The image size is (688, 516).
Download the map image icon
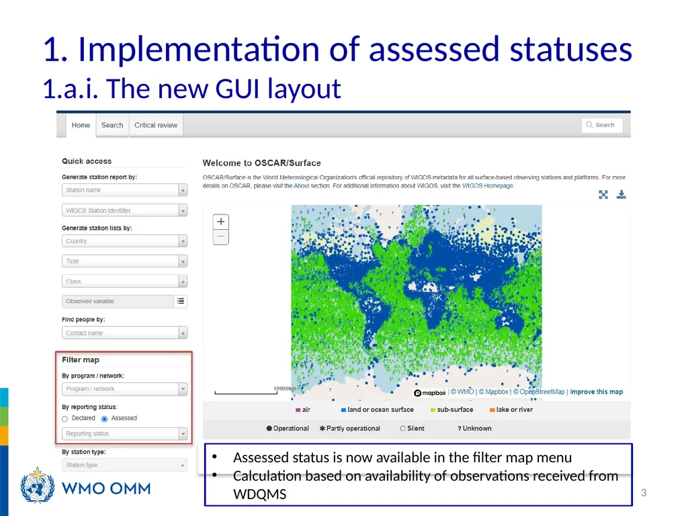(621, 194)
